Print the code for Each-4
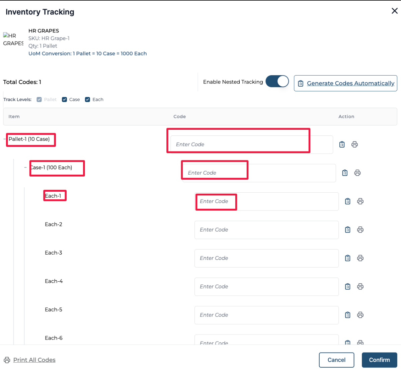 [360, 287]
